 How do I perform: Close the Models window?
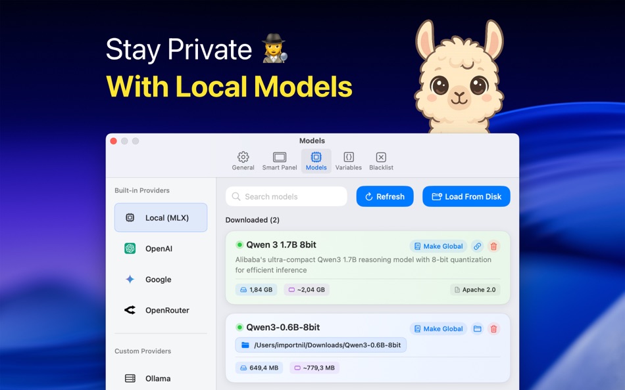(x=114, y=141)
